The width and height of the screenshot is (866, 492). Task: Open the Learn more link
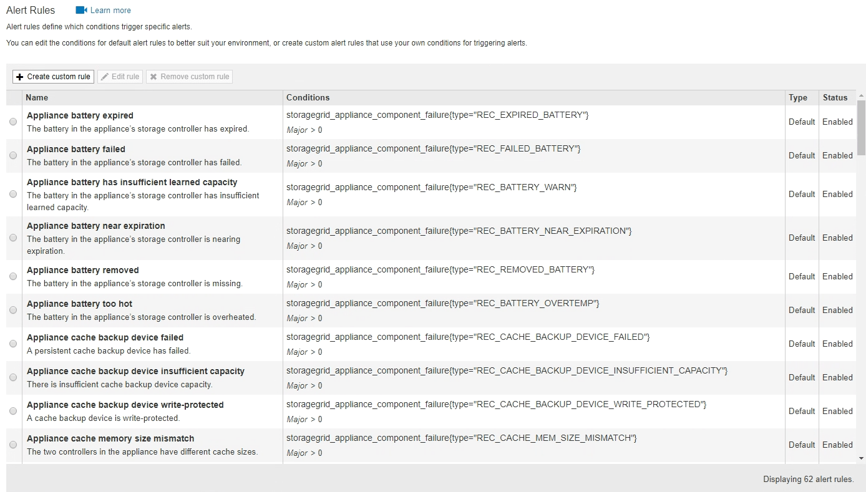point(110,10)
